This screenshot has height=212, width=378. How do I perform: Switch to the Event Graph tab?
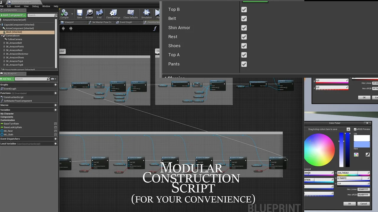126,22
